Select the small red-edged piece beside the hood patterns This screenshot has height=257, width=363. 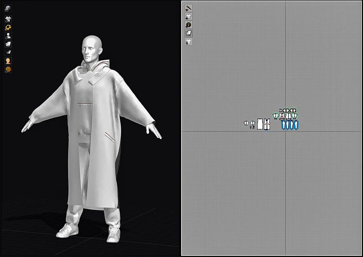281,111
